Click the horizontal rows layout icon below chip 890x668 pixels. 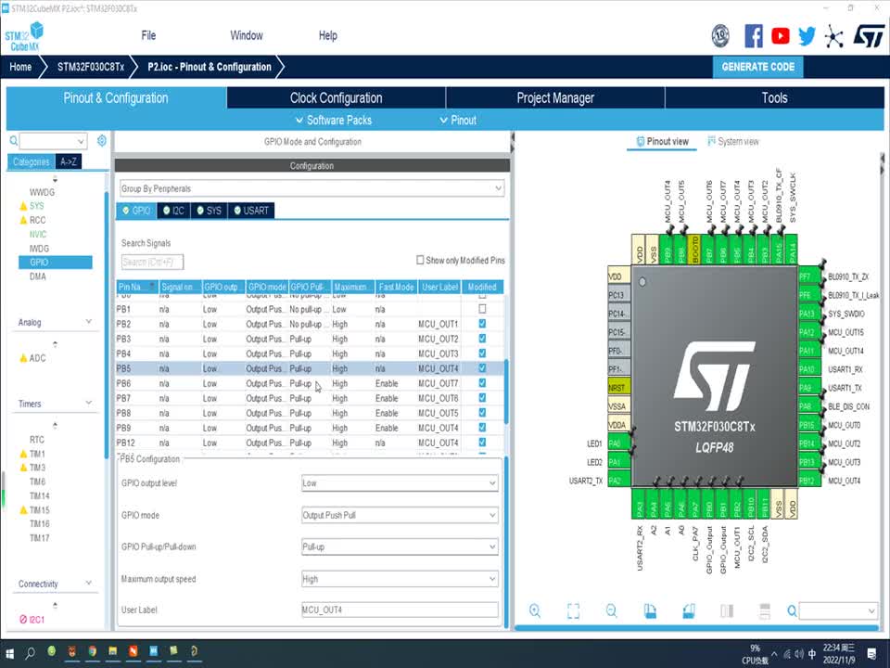(765, 610)
